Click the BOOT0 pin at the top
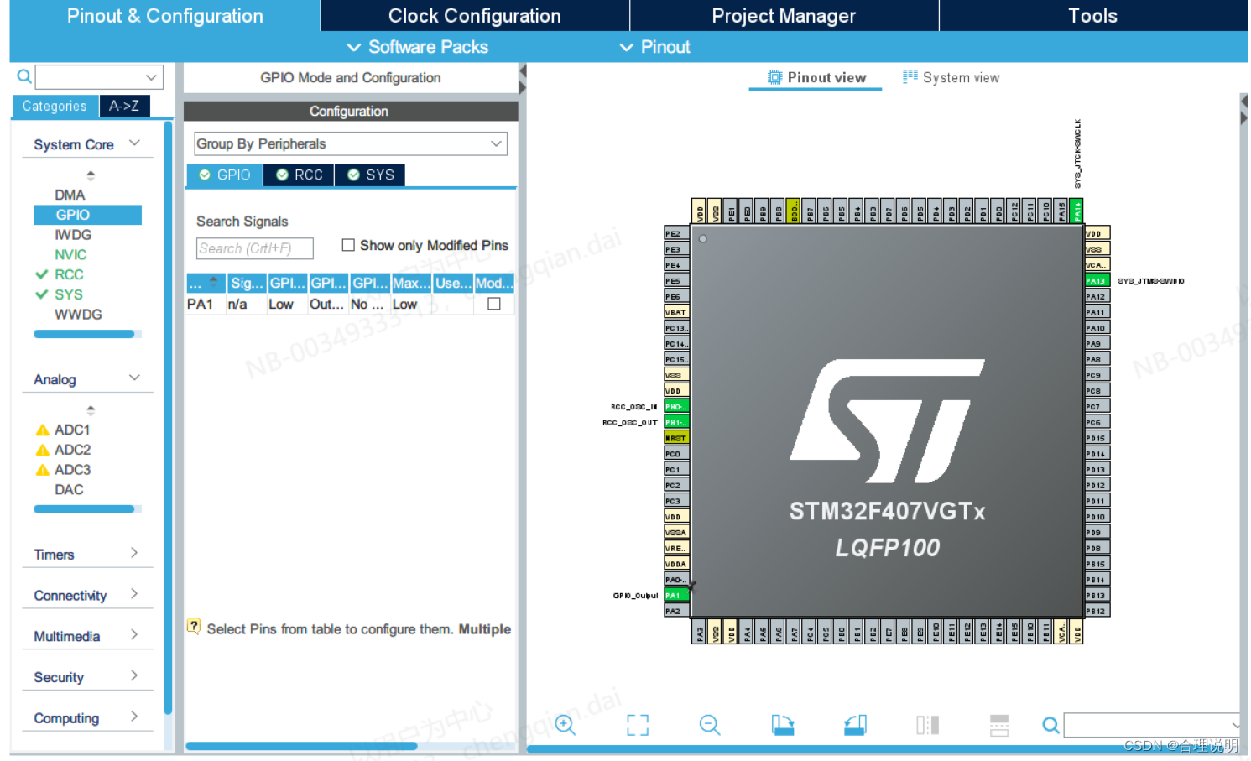 pos(794,211)
